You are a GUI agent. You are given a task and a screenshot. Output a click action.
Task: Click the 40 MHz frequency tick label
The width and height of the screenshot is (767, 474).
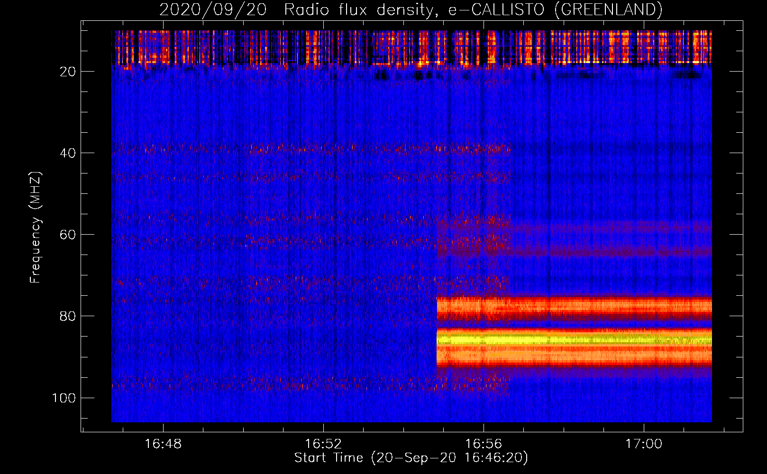[68, 153]
